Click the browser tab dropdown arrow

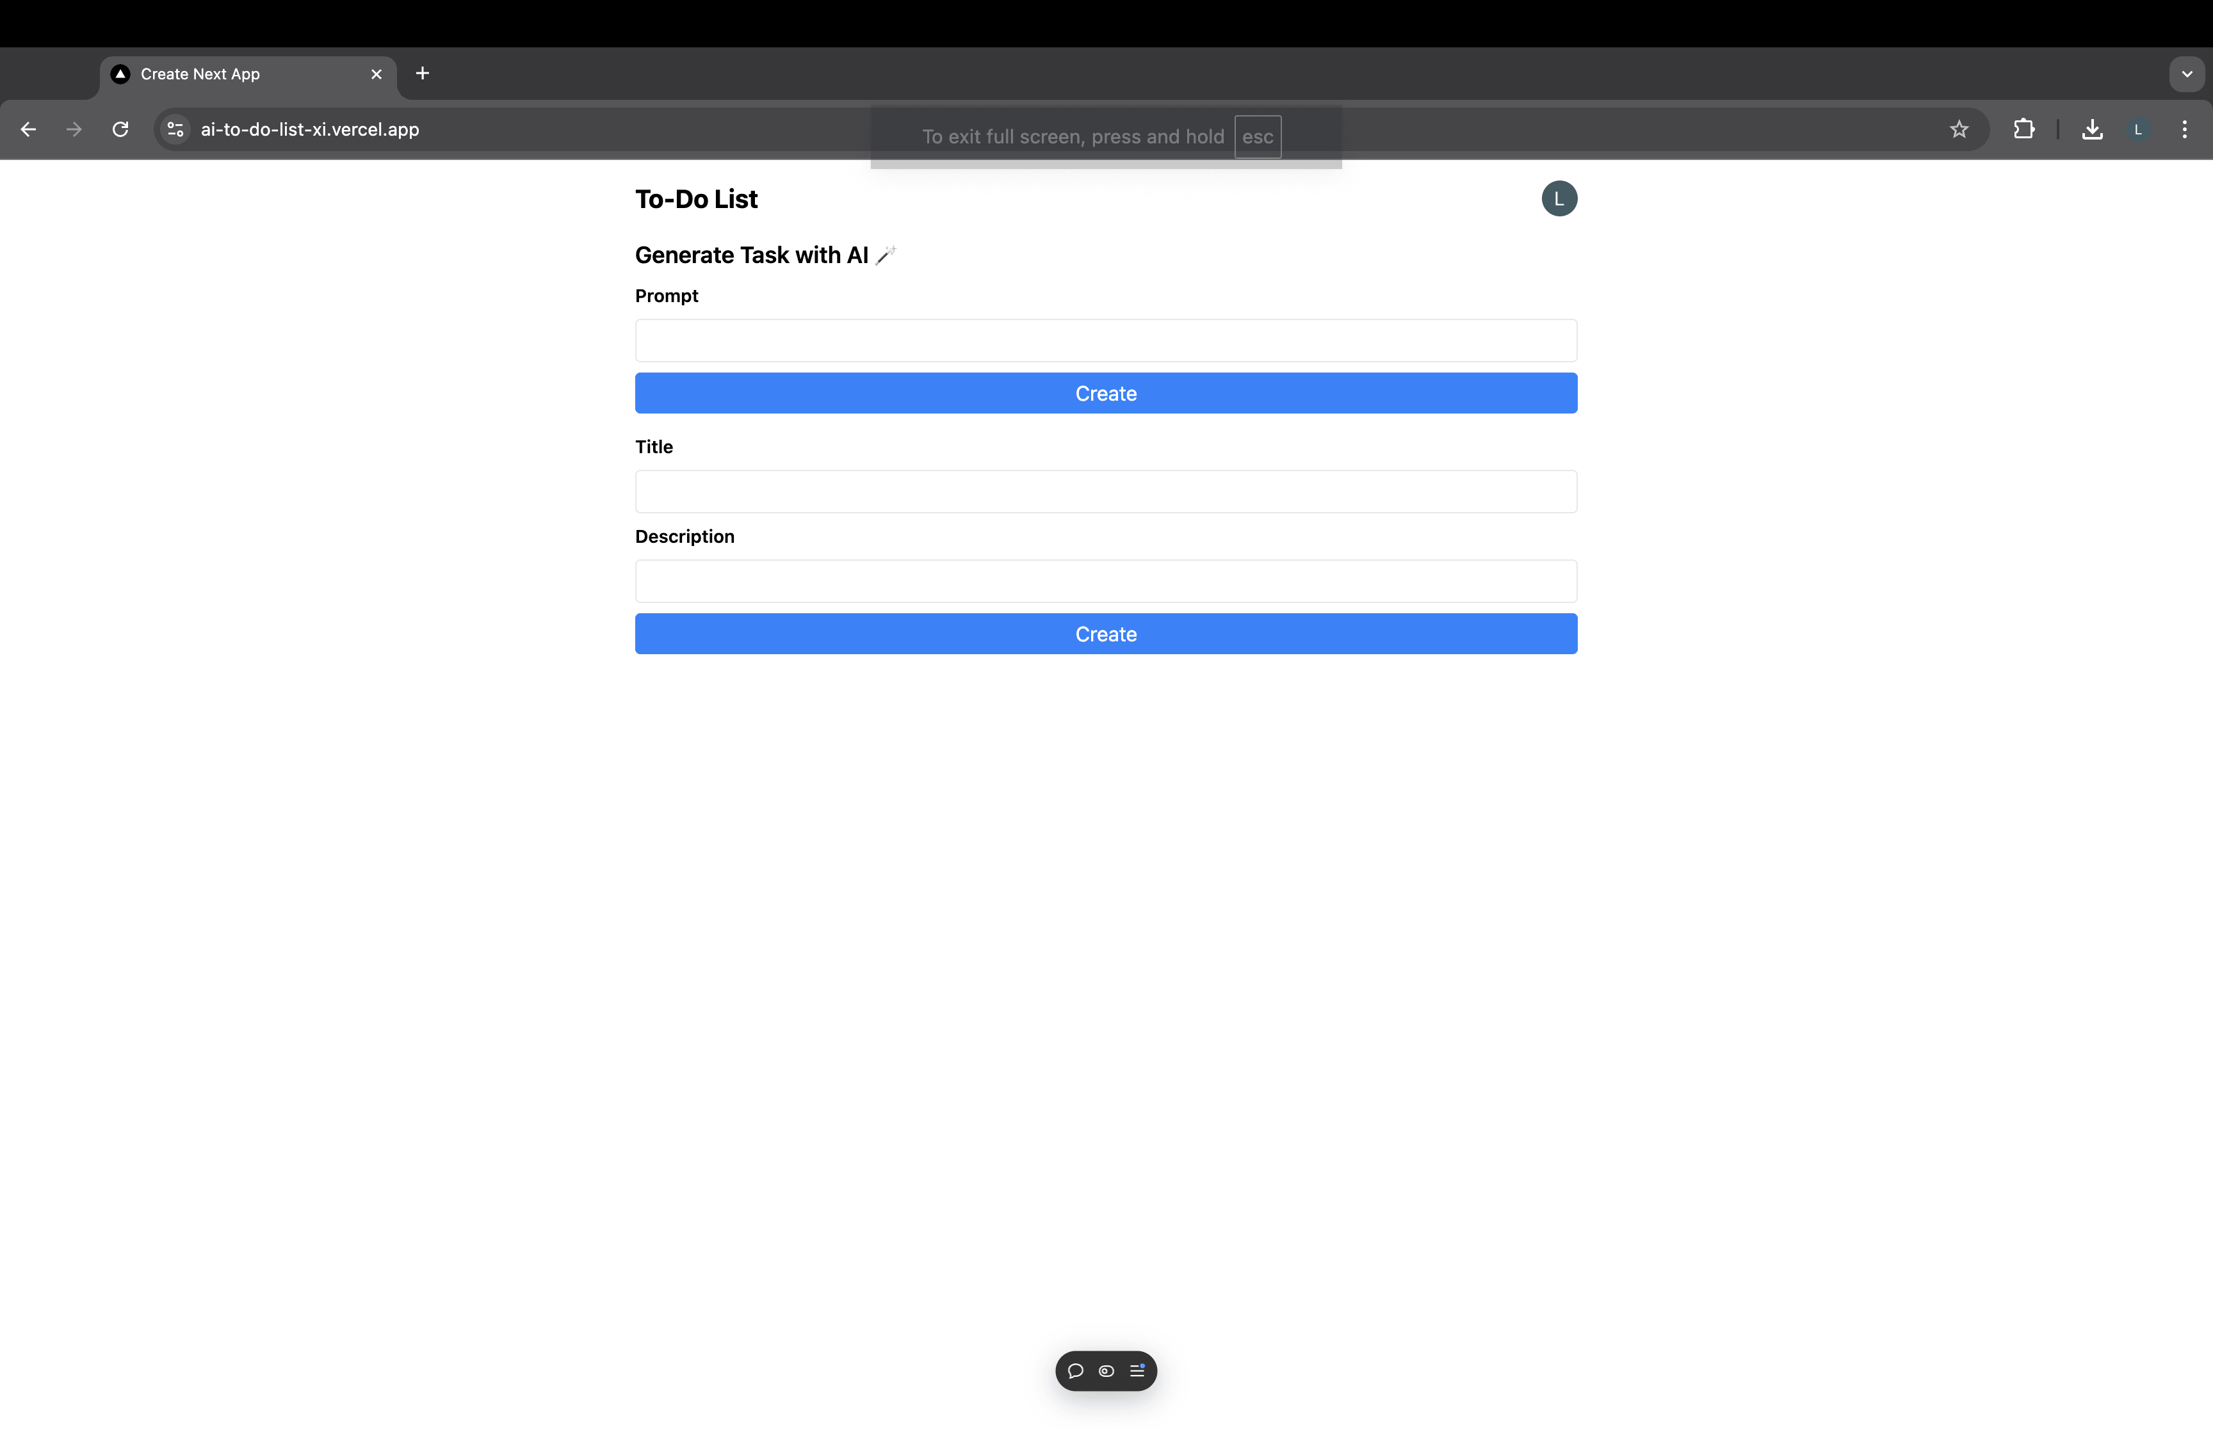(x=2187, y=72)
